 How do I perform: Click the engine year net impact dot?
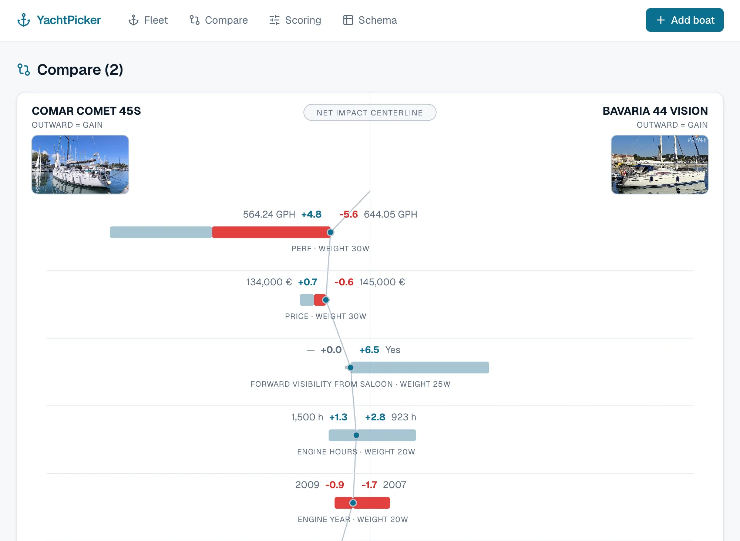[353, 503]
